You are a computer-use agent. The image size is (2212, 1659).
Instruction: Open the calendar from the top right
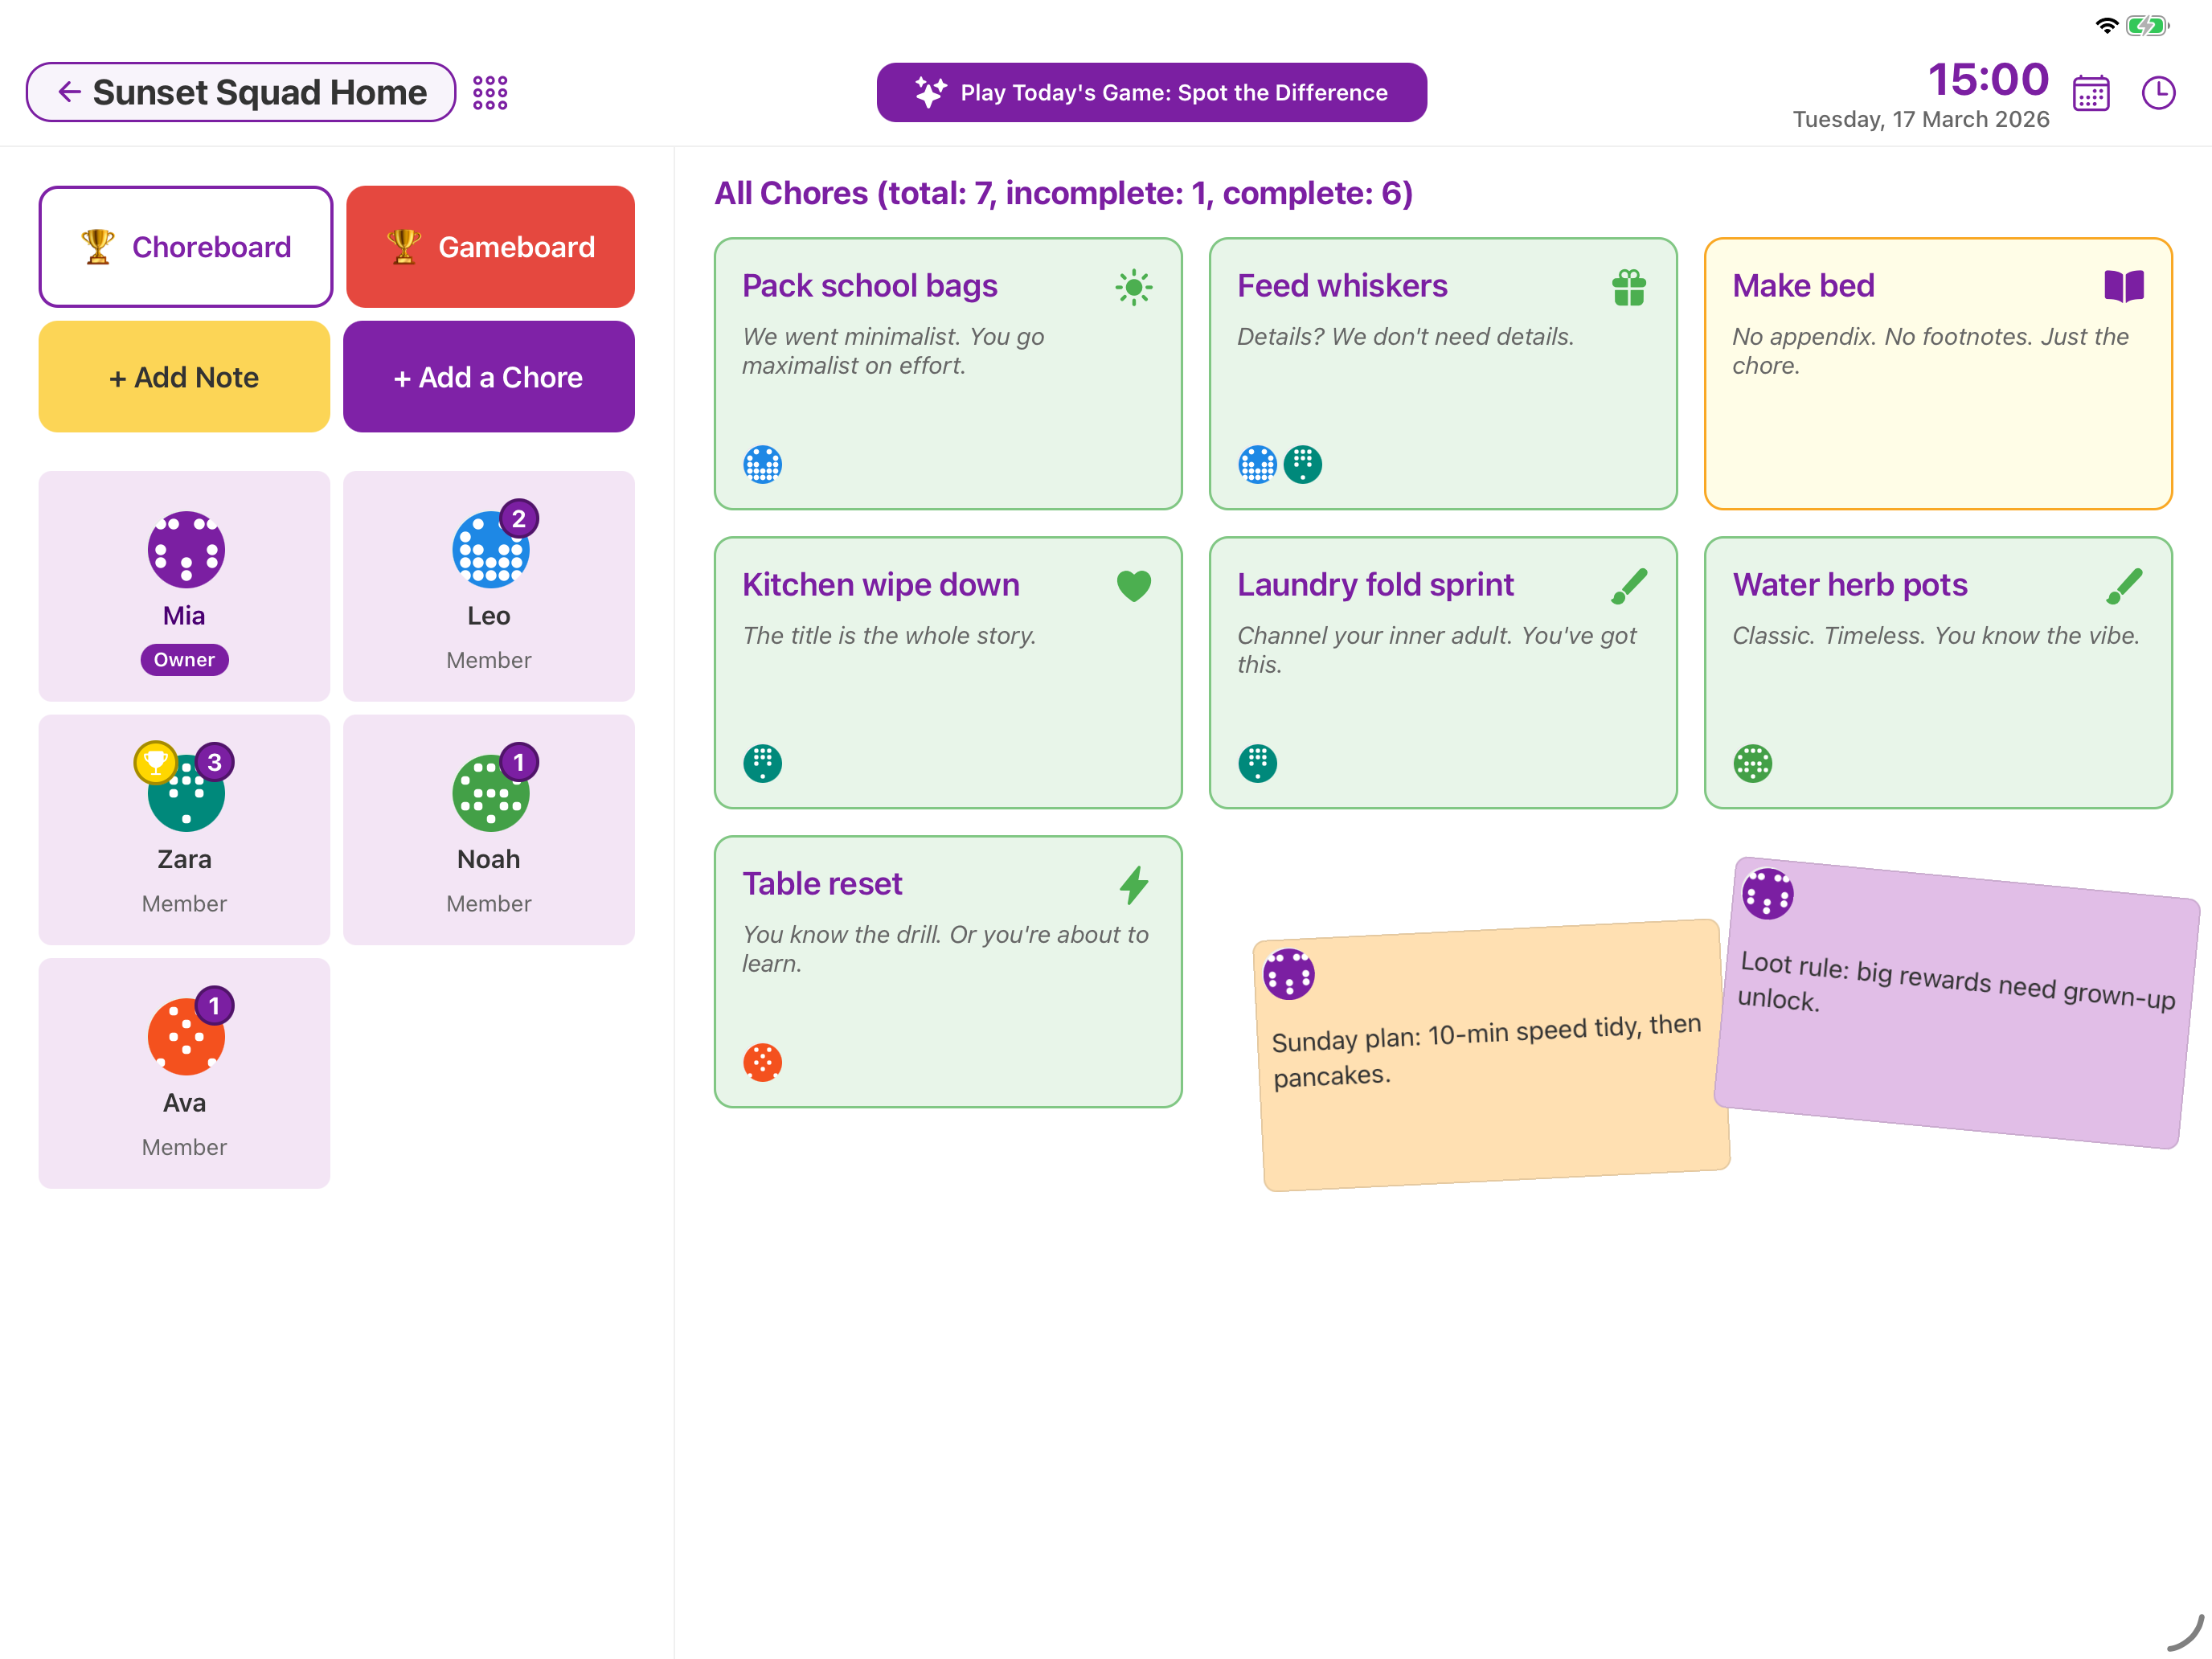click(x=2091, y=92)
